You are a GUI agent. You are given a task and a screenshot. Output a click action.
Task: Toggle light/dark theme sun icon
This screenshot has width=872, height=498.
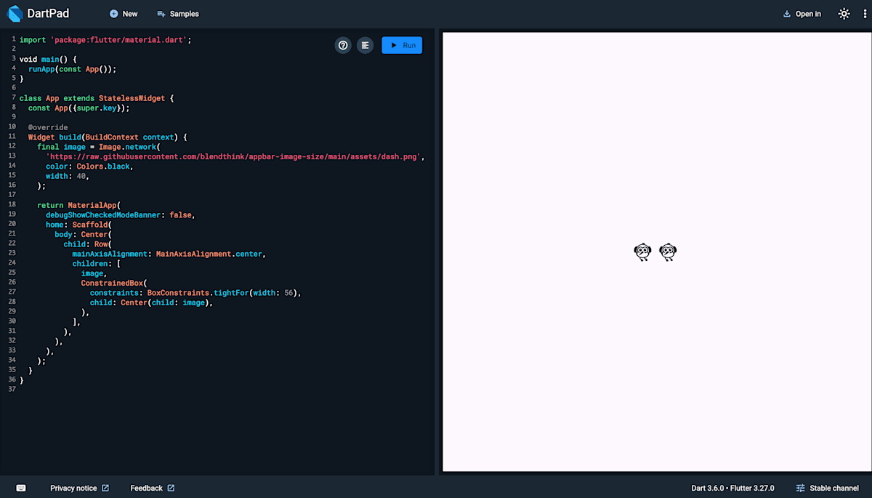pos(844,14)
